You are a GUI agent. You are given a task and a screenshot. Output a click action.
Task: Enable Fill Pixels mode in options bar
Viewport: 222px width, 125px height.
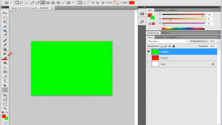coord(26,2)
